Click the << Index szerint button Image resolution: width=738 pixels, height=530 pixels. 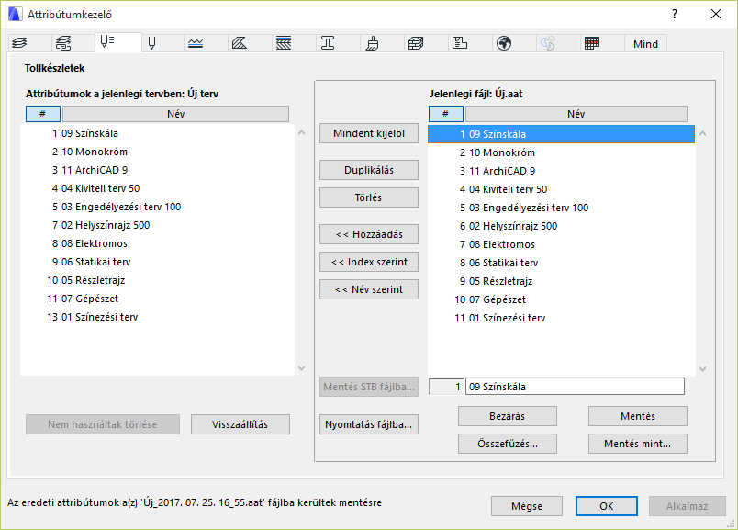(x=368, y=262)
